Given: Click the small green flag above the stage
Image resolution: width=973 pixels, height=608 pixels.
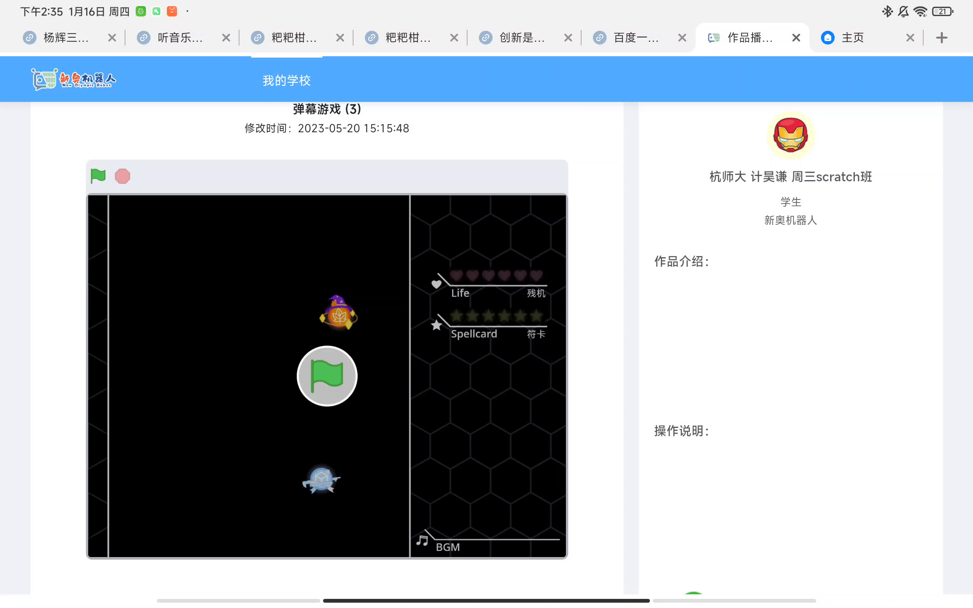Looking at the screenshot, I should coord(98,176).
